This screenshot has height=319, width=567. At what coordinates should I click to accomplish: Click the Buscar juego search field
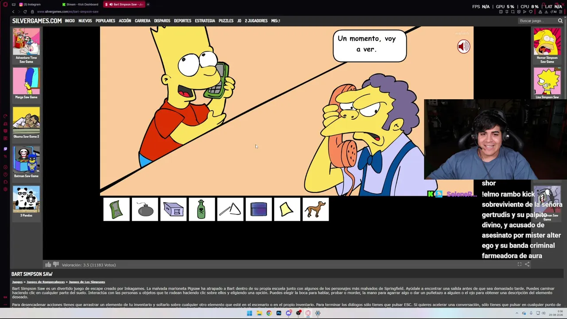click(537, 21)
